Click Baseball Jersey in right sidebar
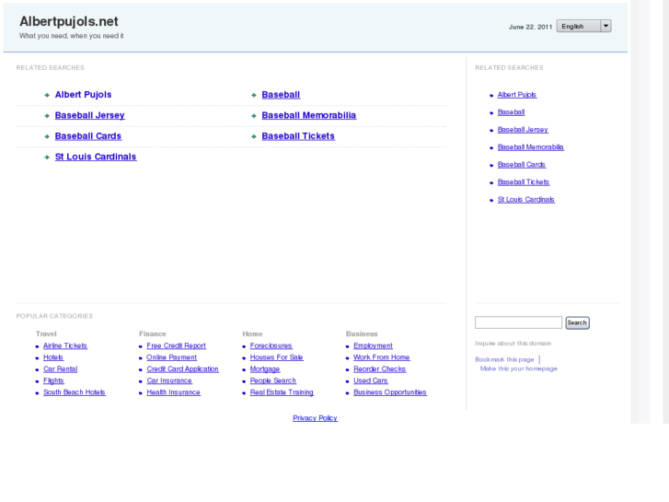Screen dimensions: 669x502 coord(523,130)
